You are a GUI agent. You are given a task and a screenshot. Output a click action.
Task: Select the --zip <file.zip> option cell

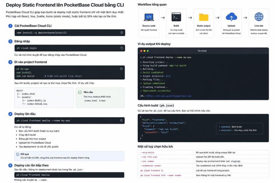click(165, 157)
